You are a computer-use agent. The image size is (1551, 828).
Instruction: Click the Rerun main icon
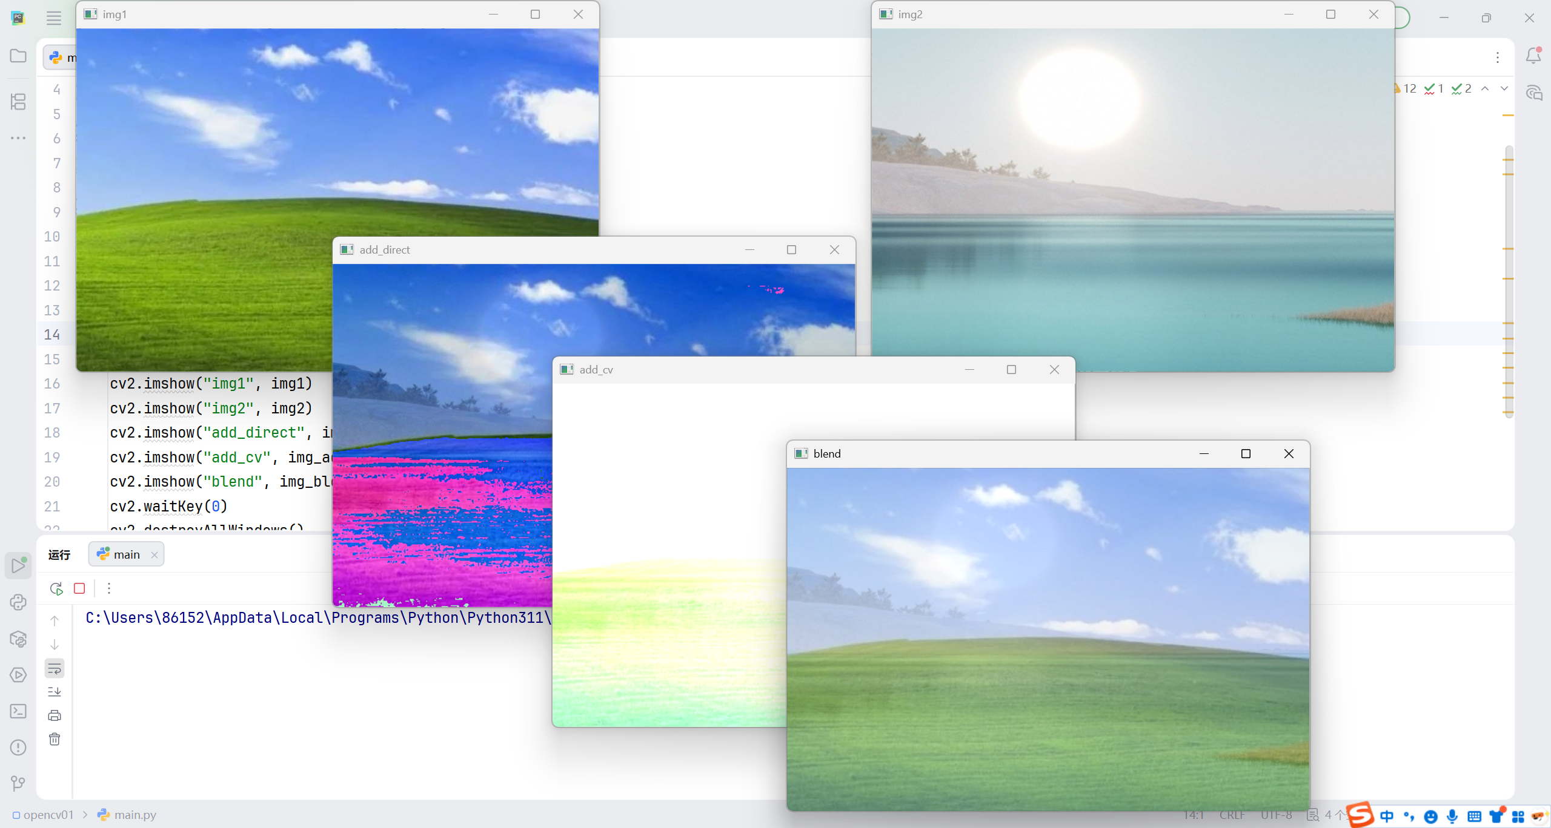coord(56,588)
